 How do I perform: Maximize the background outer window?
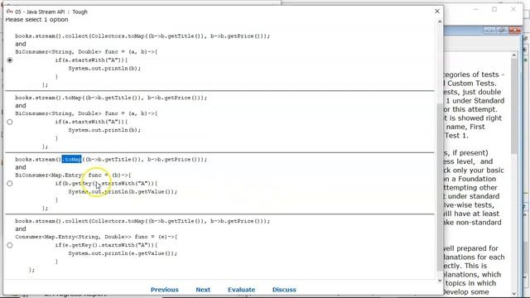point(494,9)
